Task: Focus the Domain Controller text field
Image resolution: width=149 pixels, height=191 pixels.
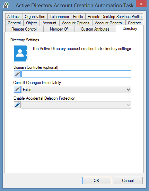Action: pyautogui.click(x=76, y=74)
